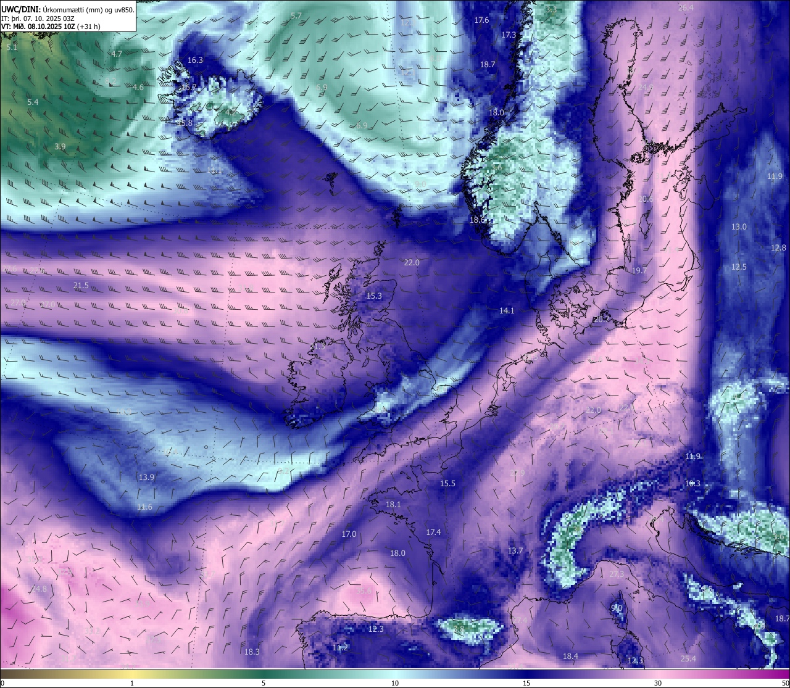790x688 pixels.
Task: Pick the dark green section of the color scale
Action: (x=264, y=673)
